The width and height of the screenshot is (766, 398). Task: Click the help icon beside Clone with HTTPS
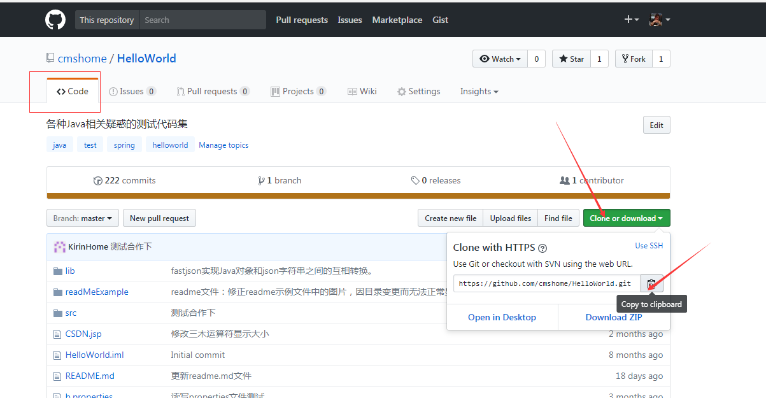(543, 248)
